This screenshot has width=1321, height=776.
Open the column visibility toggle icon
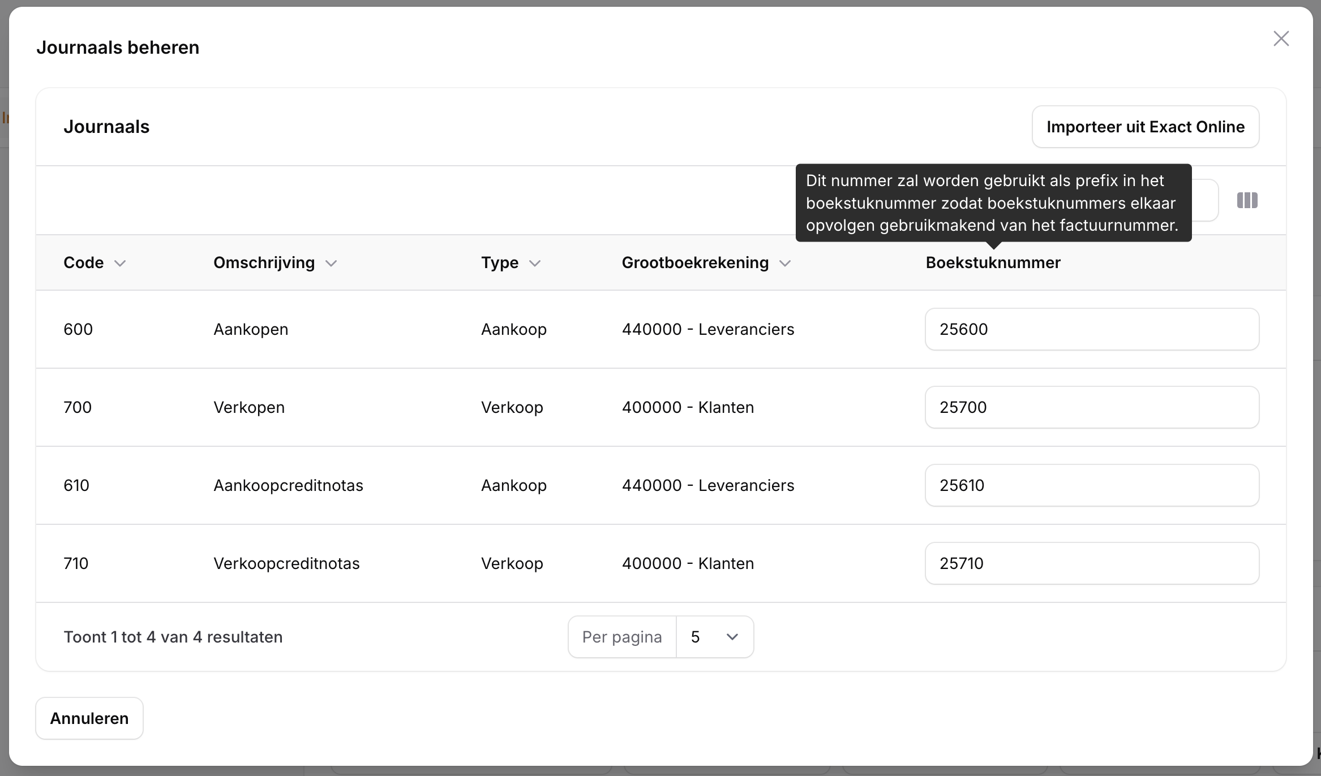pyautogui.click(x=1247, y=200)
